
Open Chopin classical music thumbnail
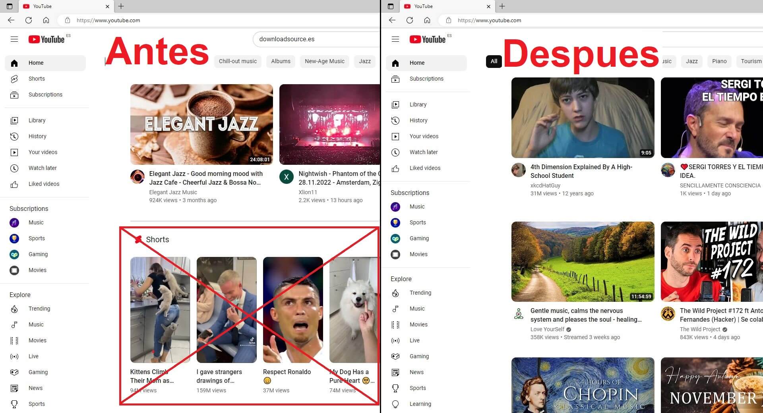tap(583, 385)
